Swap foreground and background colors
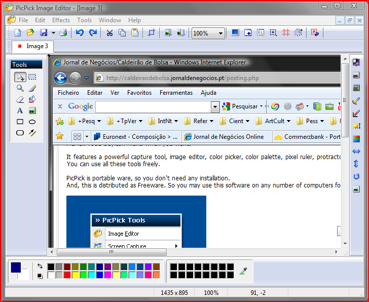Viewport: 369px width, 302px height. (x=40, y=266)
